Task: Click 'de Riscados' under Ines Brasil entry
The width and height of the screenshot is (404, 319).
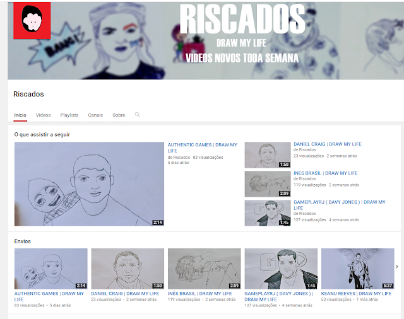Action: click(x=304, y=178)
